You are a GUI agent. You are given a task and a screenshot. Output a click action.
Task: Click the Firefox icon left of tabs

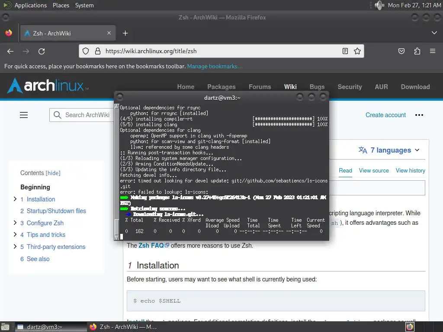click(x=9, y=33)
